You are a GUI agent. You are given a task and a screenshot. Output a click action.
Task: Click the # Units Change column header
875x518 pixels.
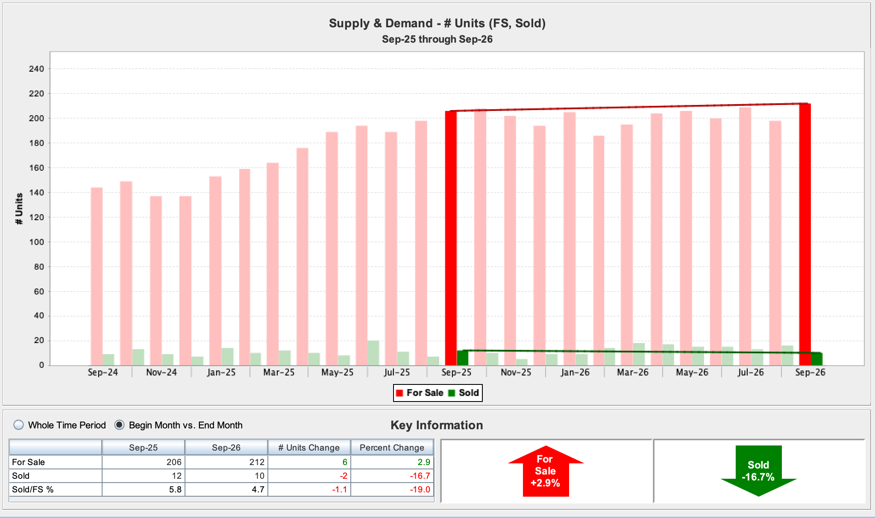[309, 448]
